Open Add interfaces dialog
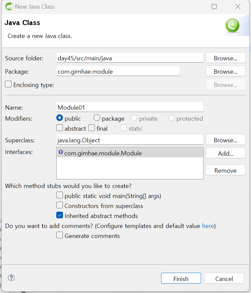 click(226, 153)
